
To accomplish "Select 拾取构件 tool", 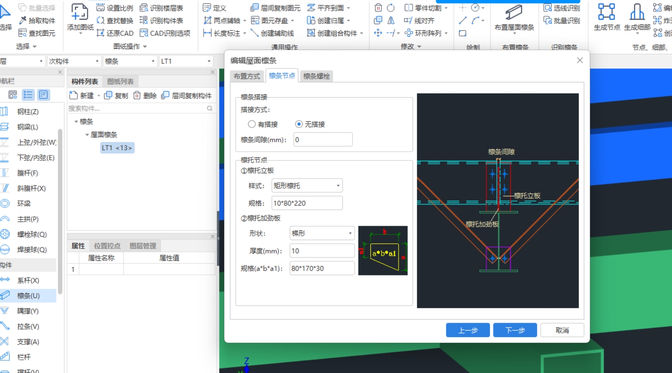I will tap(37, 21).
